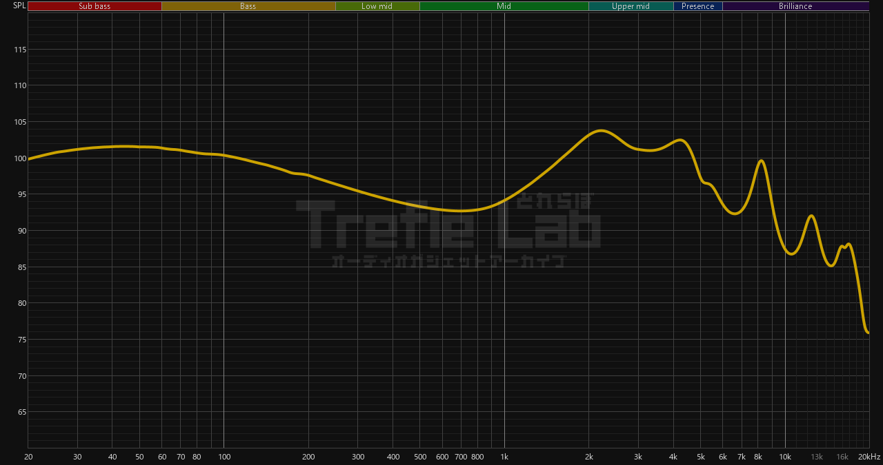Click the 1k frequency axis label
This screenshot has width=883, height=465.
tap(504, 457)
